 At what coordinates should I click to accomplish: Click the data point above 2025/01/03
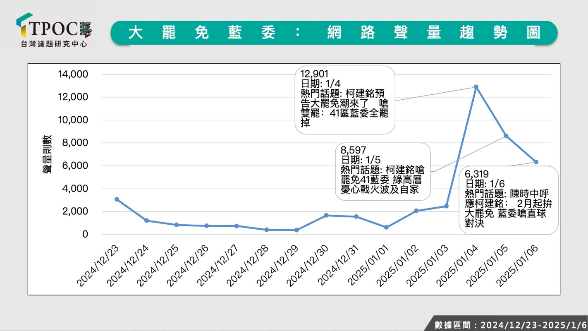446,206
